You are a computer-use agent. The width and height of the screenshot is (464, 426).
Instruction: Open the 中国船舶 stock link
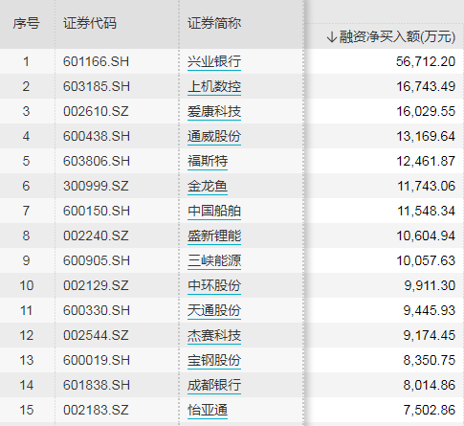click(x=214, y=211)
